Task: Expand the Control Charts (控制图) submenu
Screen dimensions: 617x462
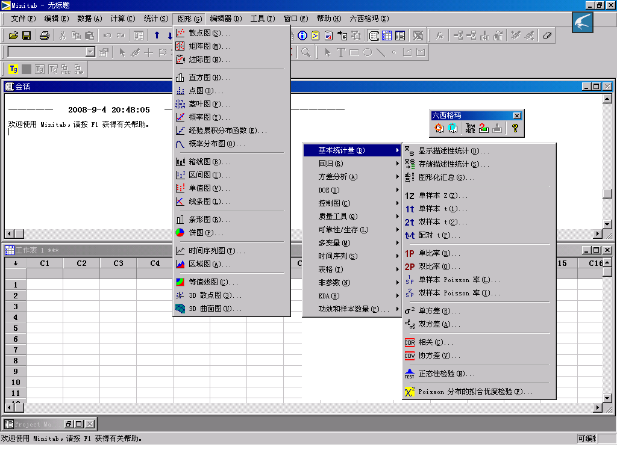Action: tap(352, 203)
